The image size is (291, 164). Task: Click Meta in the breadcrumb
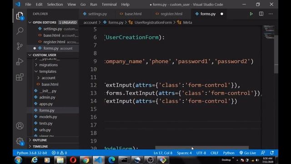[187, 22]
